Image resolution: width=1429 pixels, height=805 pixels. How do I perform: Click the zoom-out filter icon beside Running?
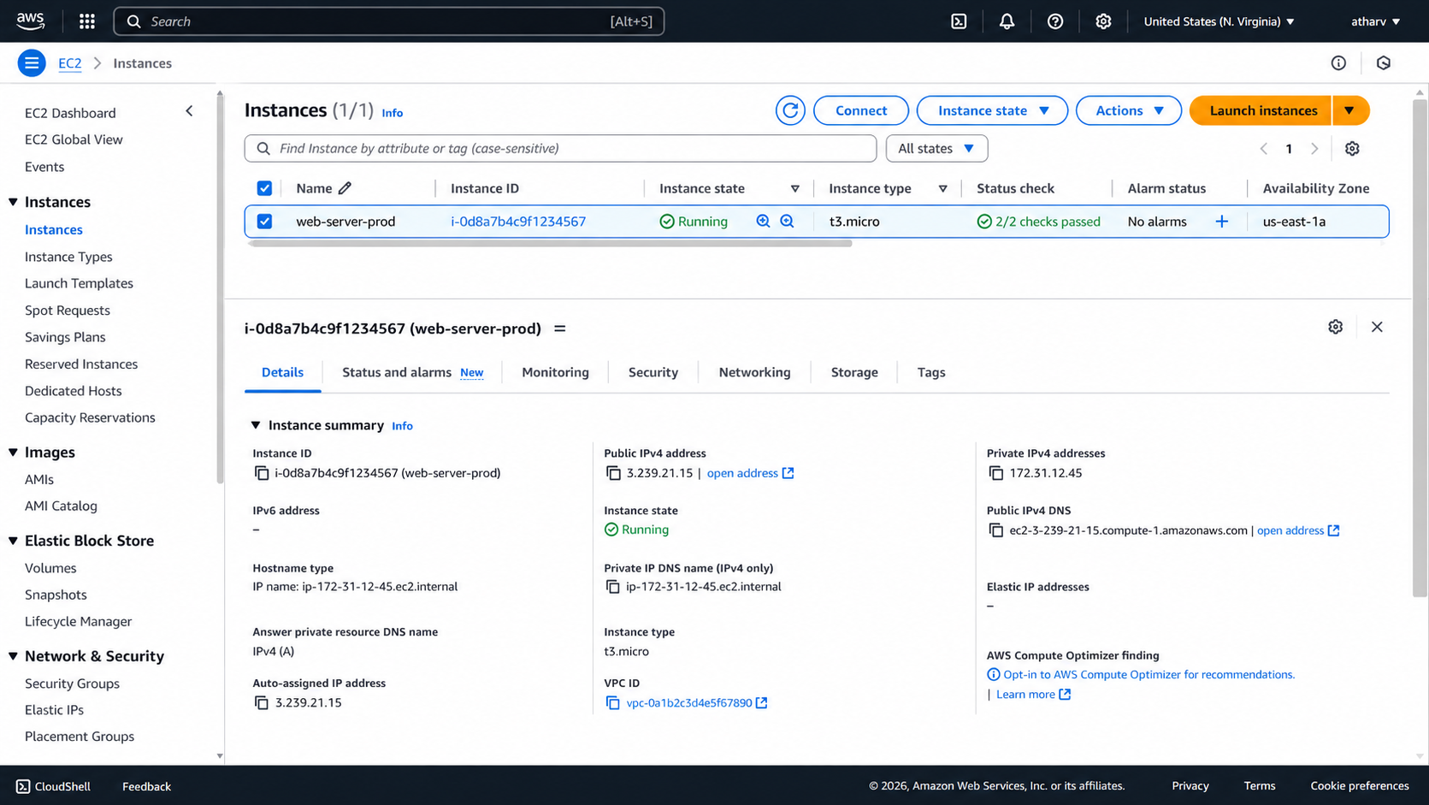(x=787, y=221)
